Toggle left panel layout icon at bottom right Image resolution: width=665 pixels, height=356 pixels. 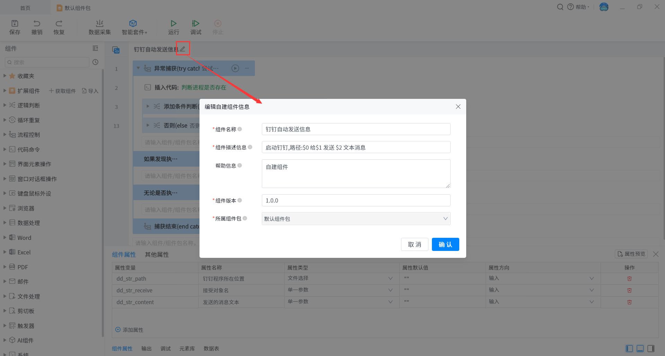click(x=629, y=348)
